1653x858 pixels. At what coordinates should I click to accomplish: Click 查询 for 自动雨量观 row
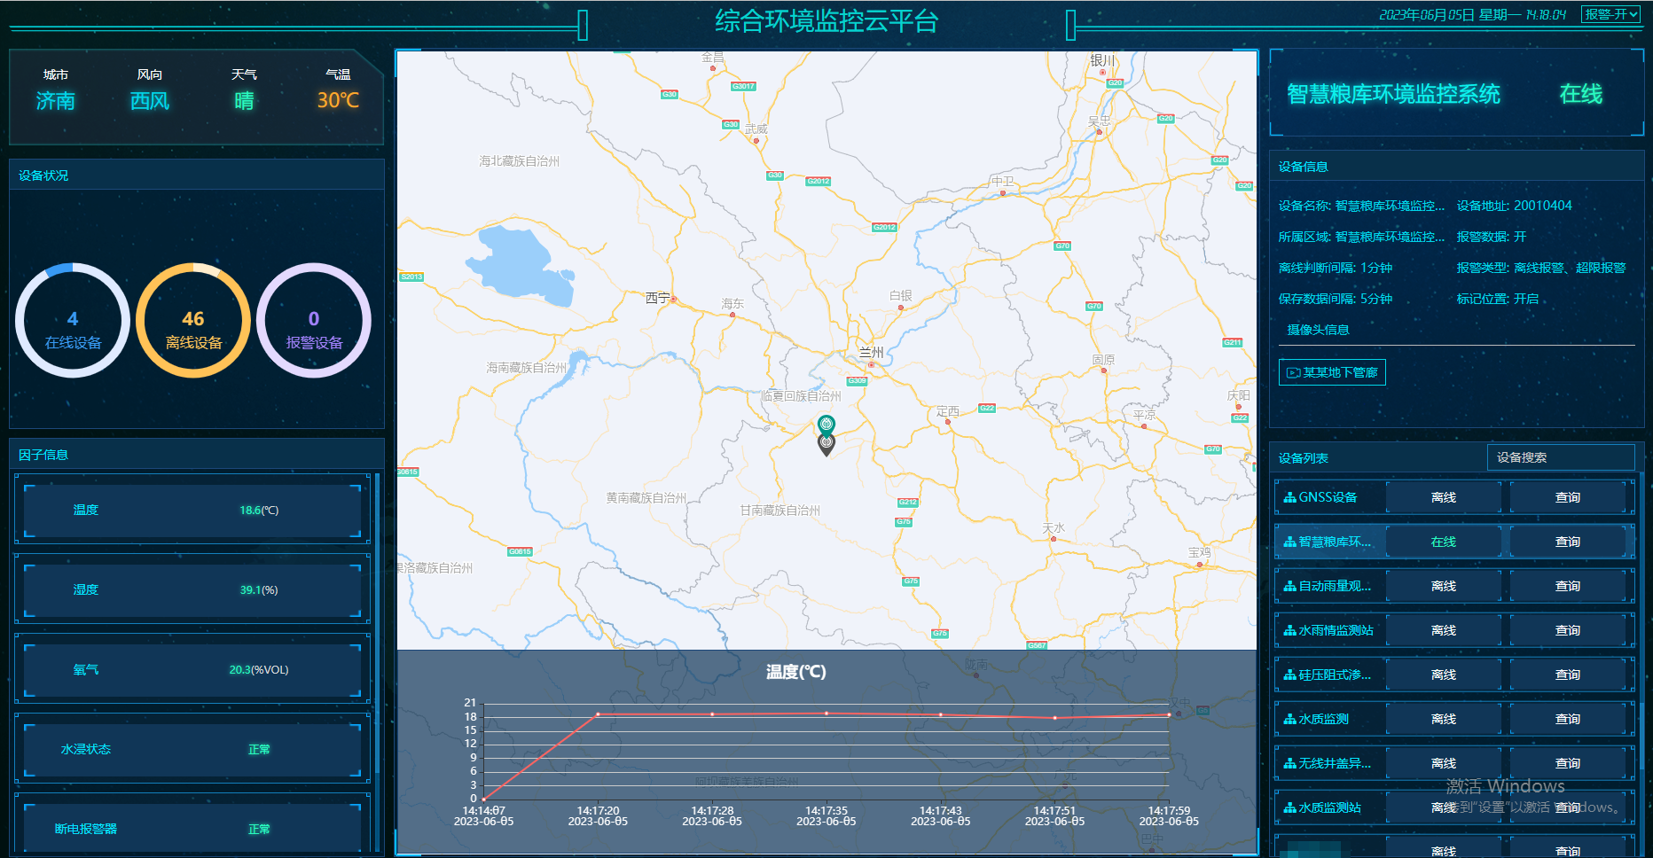[1568, 586]
